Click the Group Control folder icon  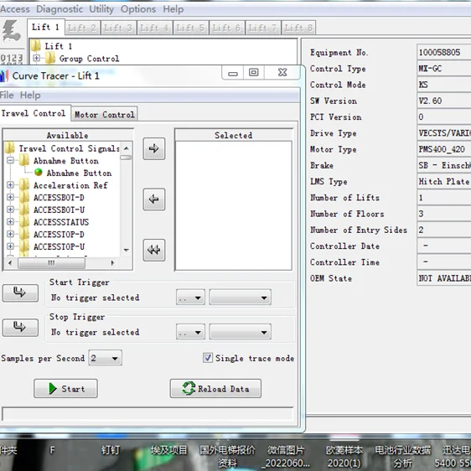pos(50,59)
